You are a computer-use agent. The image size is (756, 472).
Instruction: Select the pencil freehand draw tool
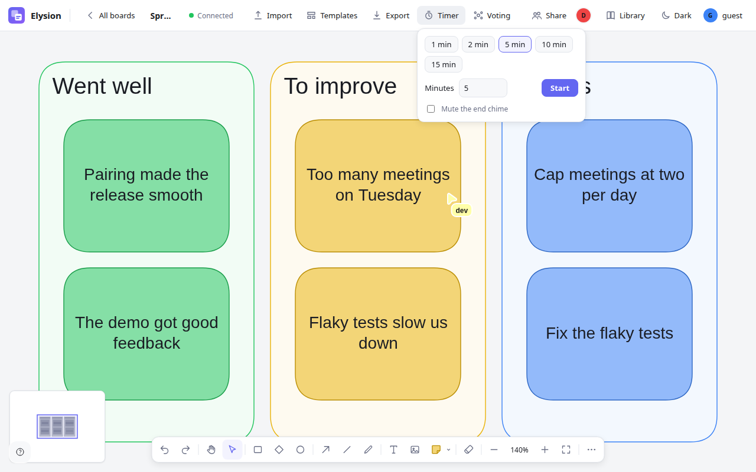(x=368, y=450)
